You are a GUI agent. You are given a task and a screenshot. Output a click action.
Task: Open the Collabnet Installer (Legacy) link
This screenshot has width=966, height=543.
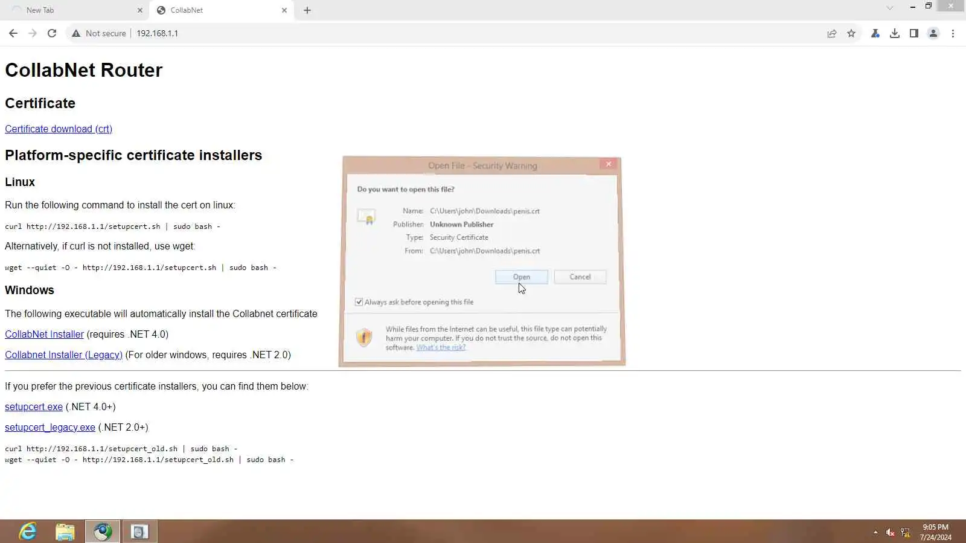[x=63, y=355]
